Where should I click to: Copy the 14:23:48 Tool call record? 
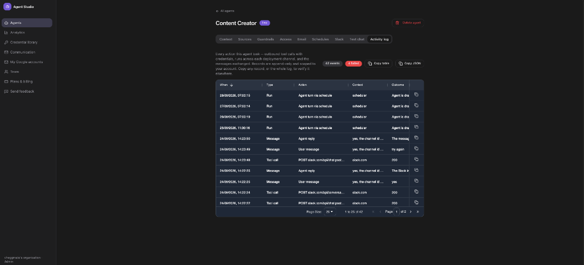pyautogui.click(x=416, y=159)
